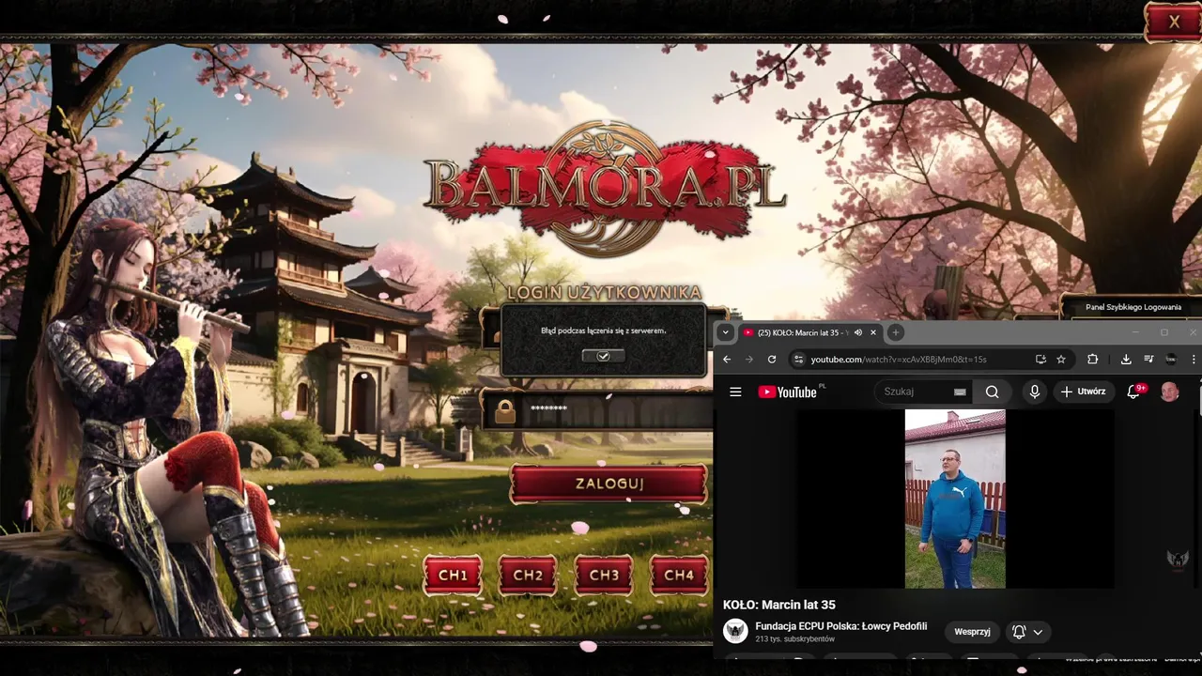Click the ZALOGUJ login button
1202x676 pixels.
pyautogui.click(x=609, y=484)
